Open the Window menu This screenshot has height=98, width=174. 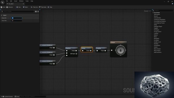21,1
